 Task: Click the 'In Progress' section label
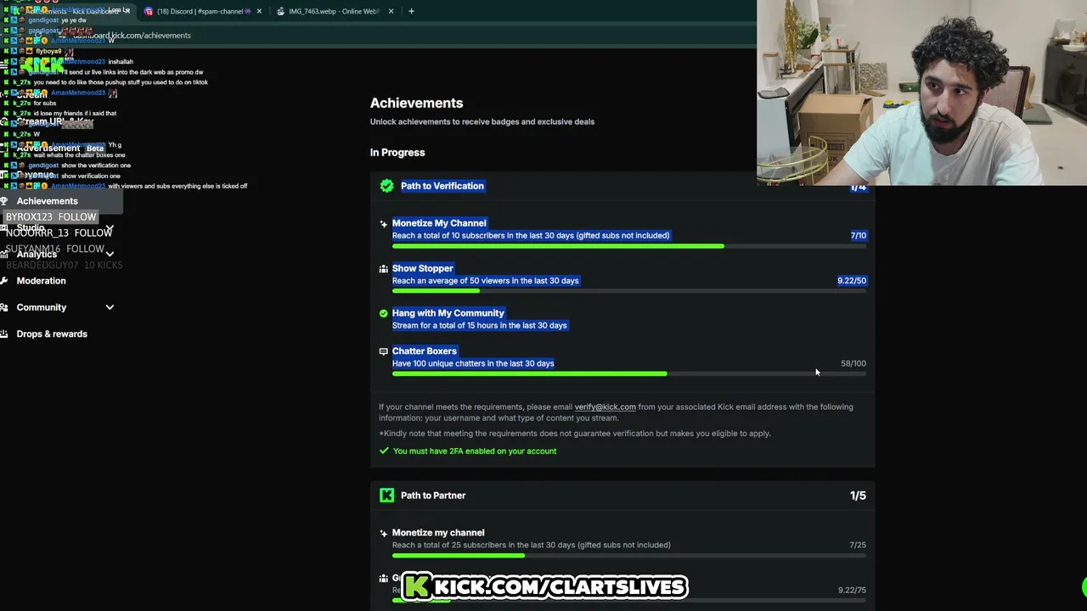397,153
